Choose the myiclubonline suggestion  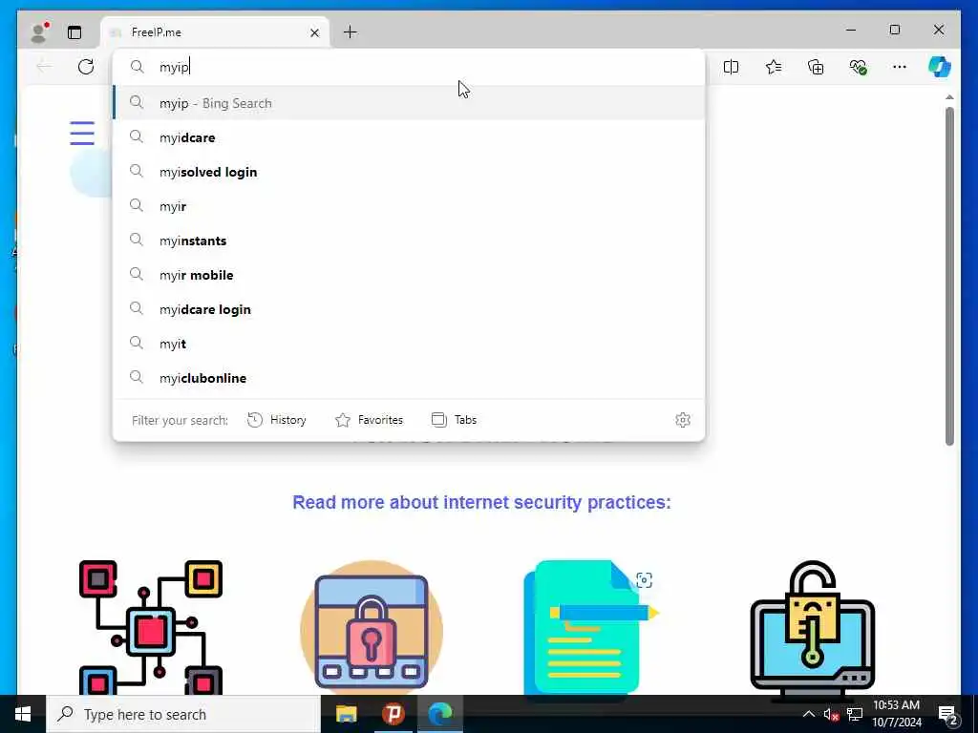click(x=409, y=377)
